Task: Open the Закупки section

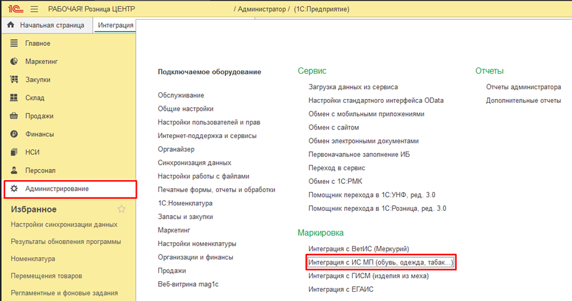Action: point(38,79)
